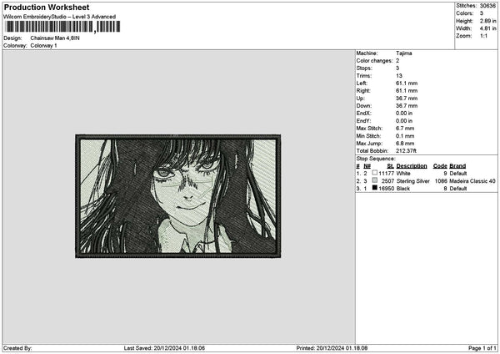
Task: Click the embroidery design preview image
Action: click(178, 196)
